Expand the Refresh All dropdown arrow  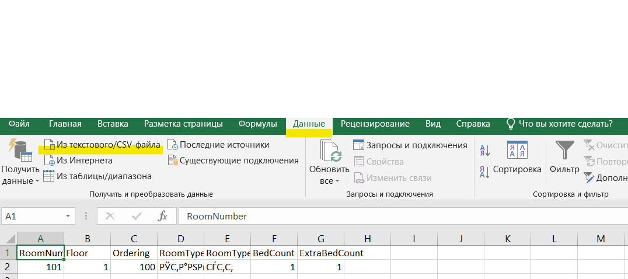(337, 182)
